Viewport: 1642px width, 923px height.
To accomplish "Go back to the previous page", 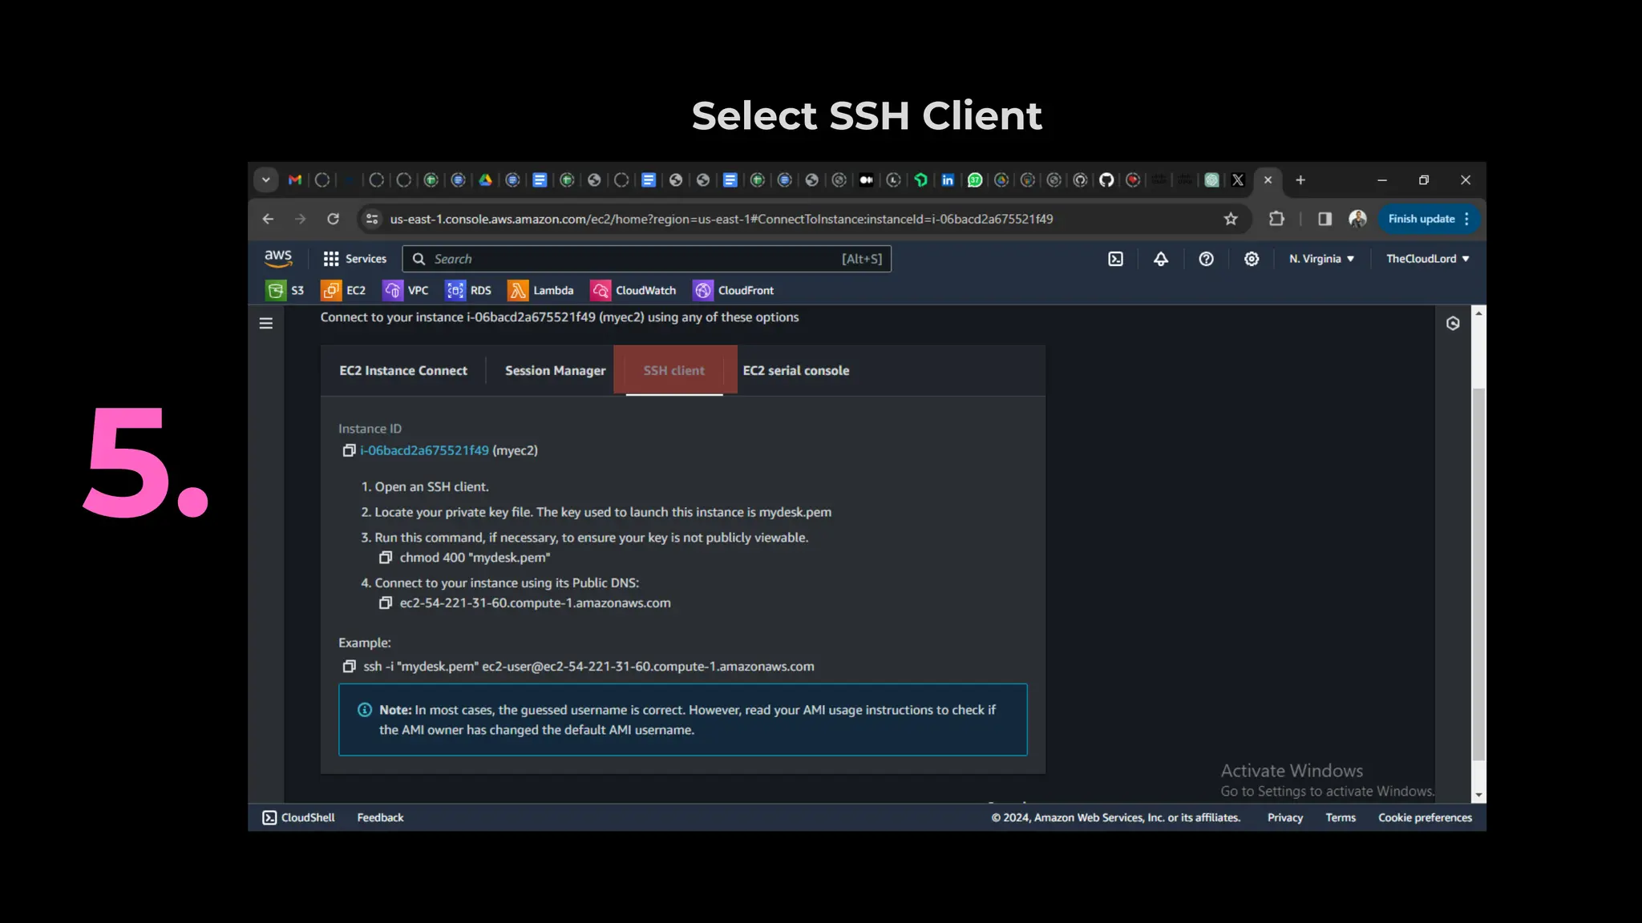I will click(x=268, y=219).
